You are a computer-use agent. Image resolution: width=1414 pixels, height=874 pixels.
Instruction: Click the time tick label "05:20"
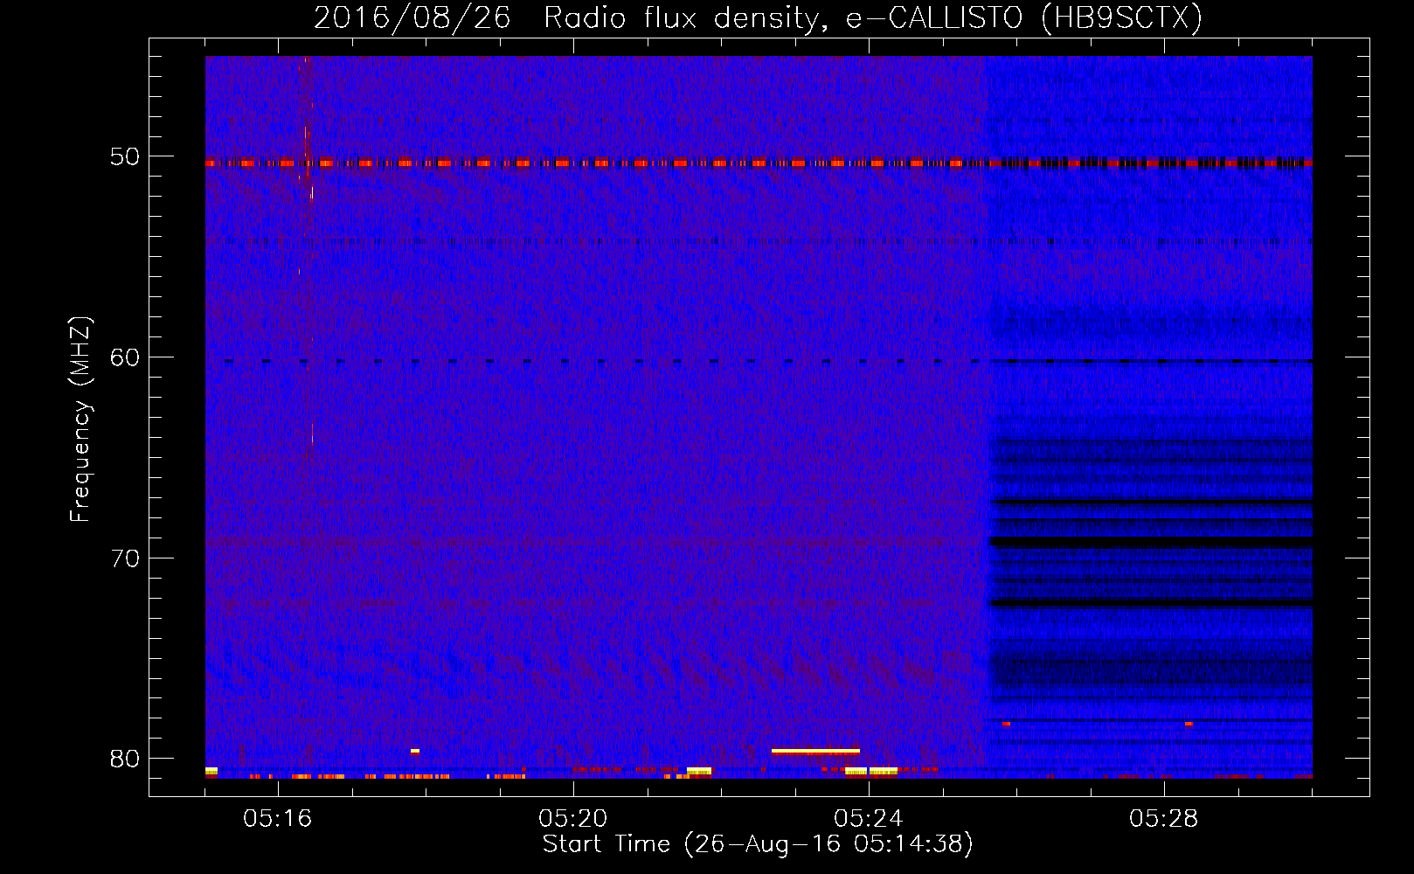(573, 819)
